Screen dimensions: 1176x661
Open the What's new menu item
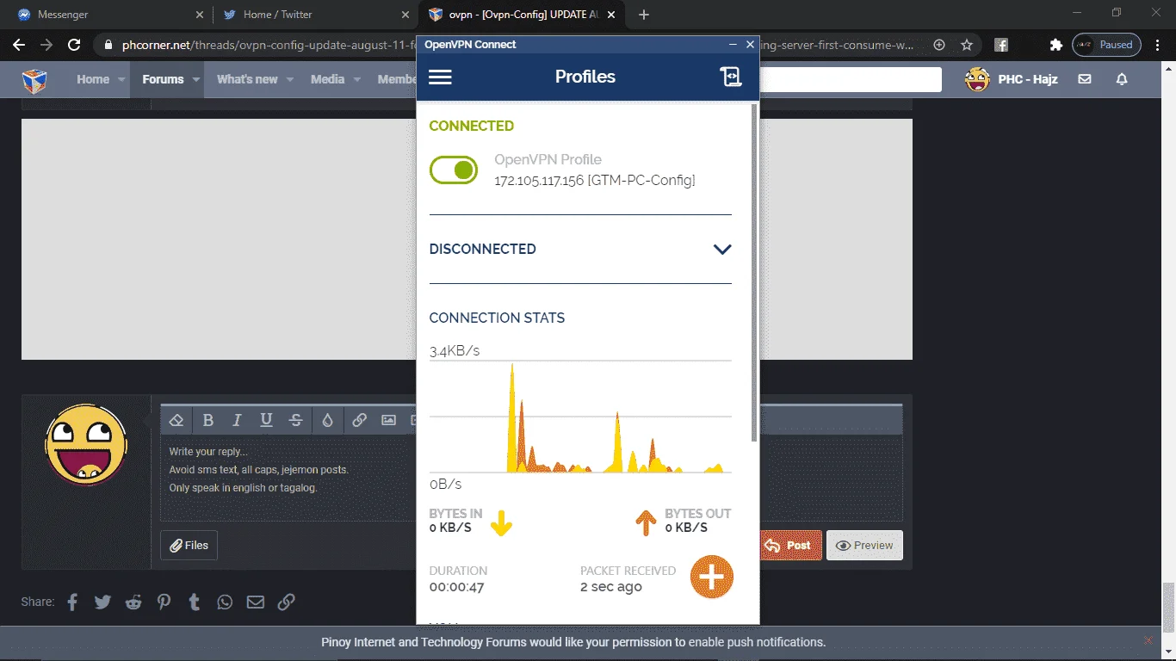point(247,79)
